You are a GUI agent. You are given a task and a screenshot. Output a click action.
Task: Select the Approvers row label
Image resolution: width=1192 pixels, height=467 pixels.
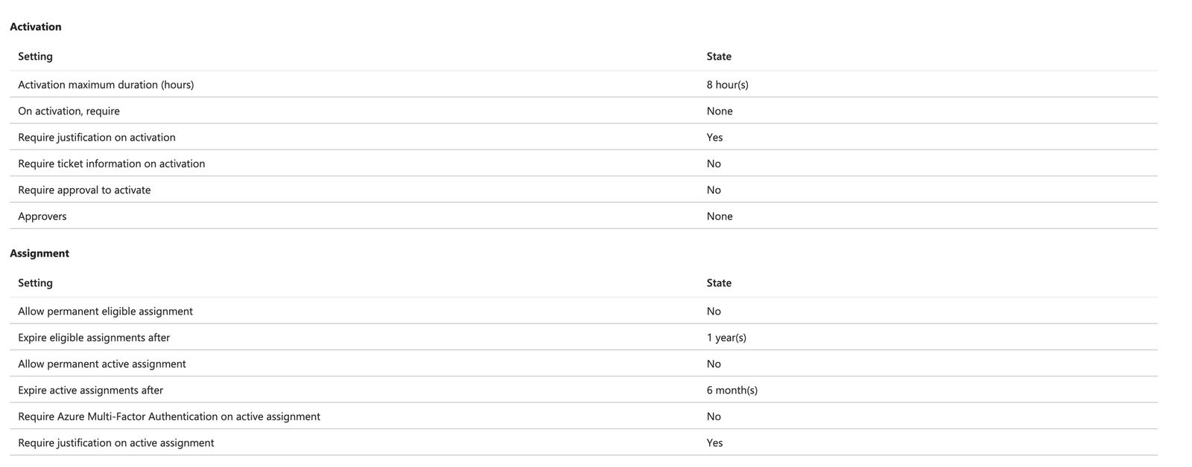click(x=42, y=216)
